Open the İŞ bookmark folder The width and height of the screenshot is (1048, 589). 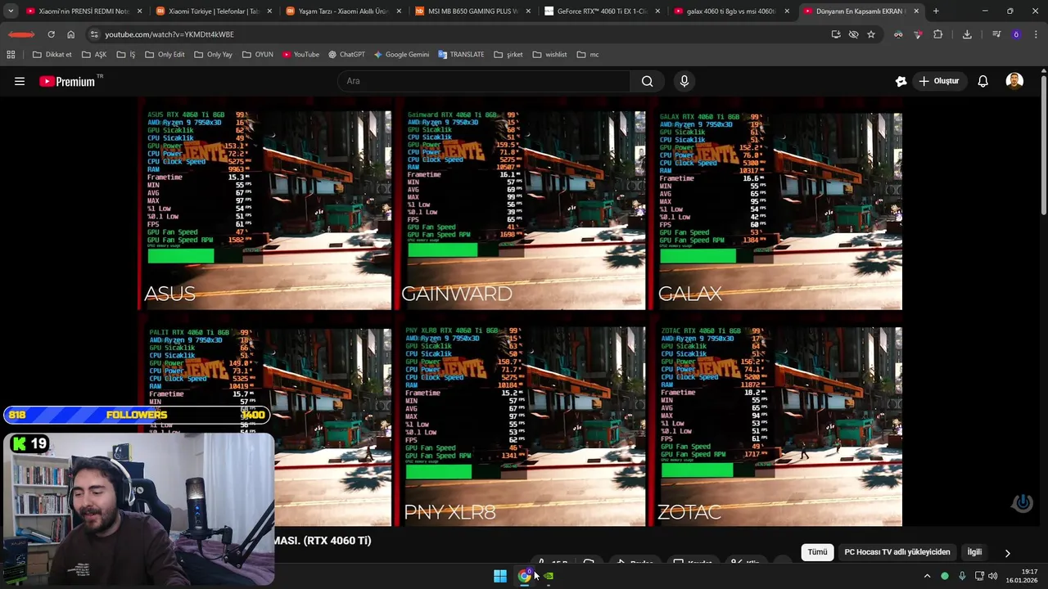click(125, 55)
